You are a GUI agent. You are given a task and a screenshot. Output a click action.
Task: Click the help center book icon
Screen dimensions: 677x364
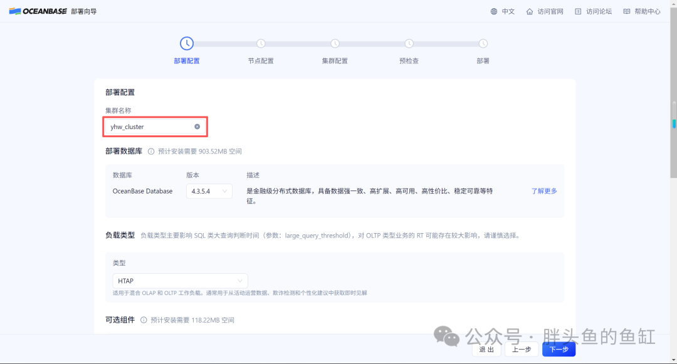626,12
